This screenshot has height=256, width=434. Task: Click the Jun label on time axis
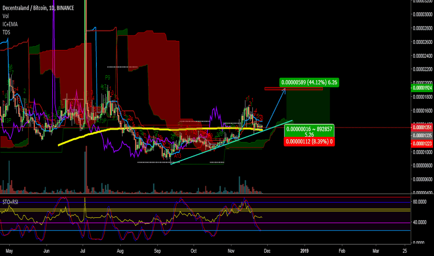coord(47,251)
